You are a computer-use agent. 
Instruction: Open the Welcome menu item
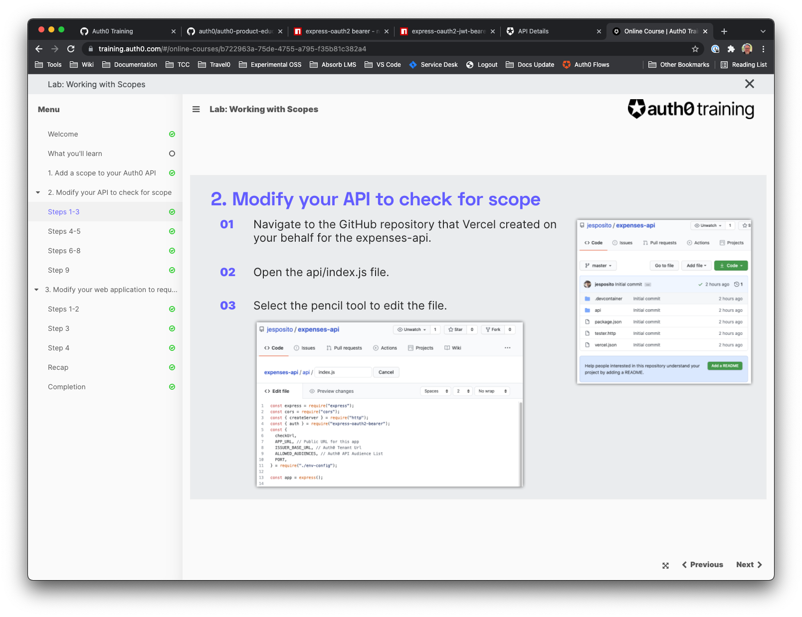click(63, 134)
